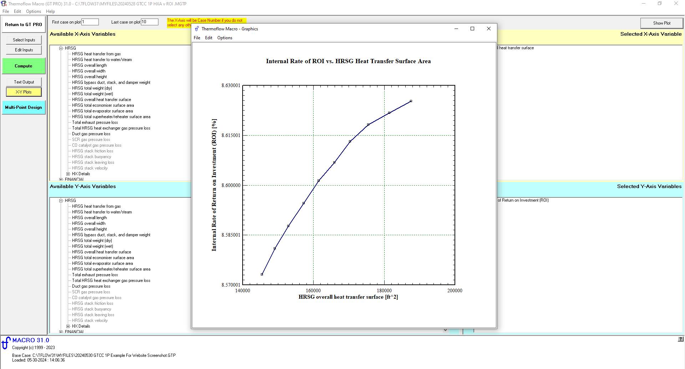Click the green Compute button
Screen dimensions: 685x369
(24, 66)
